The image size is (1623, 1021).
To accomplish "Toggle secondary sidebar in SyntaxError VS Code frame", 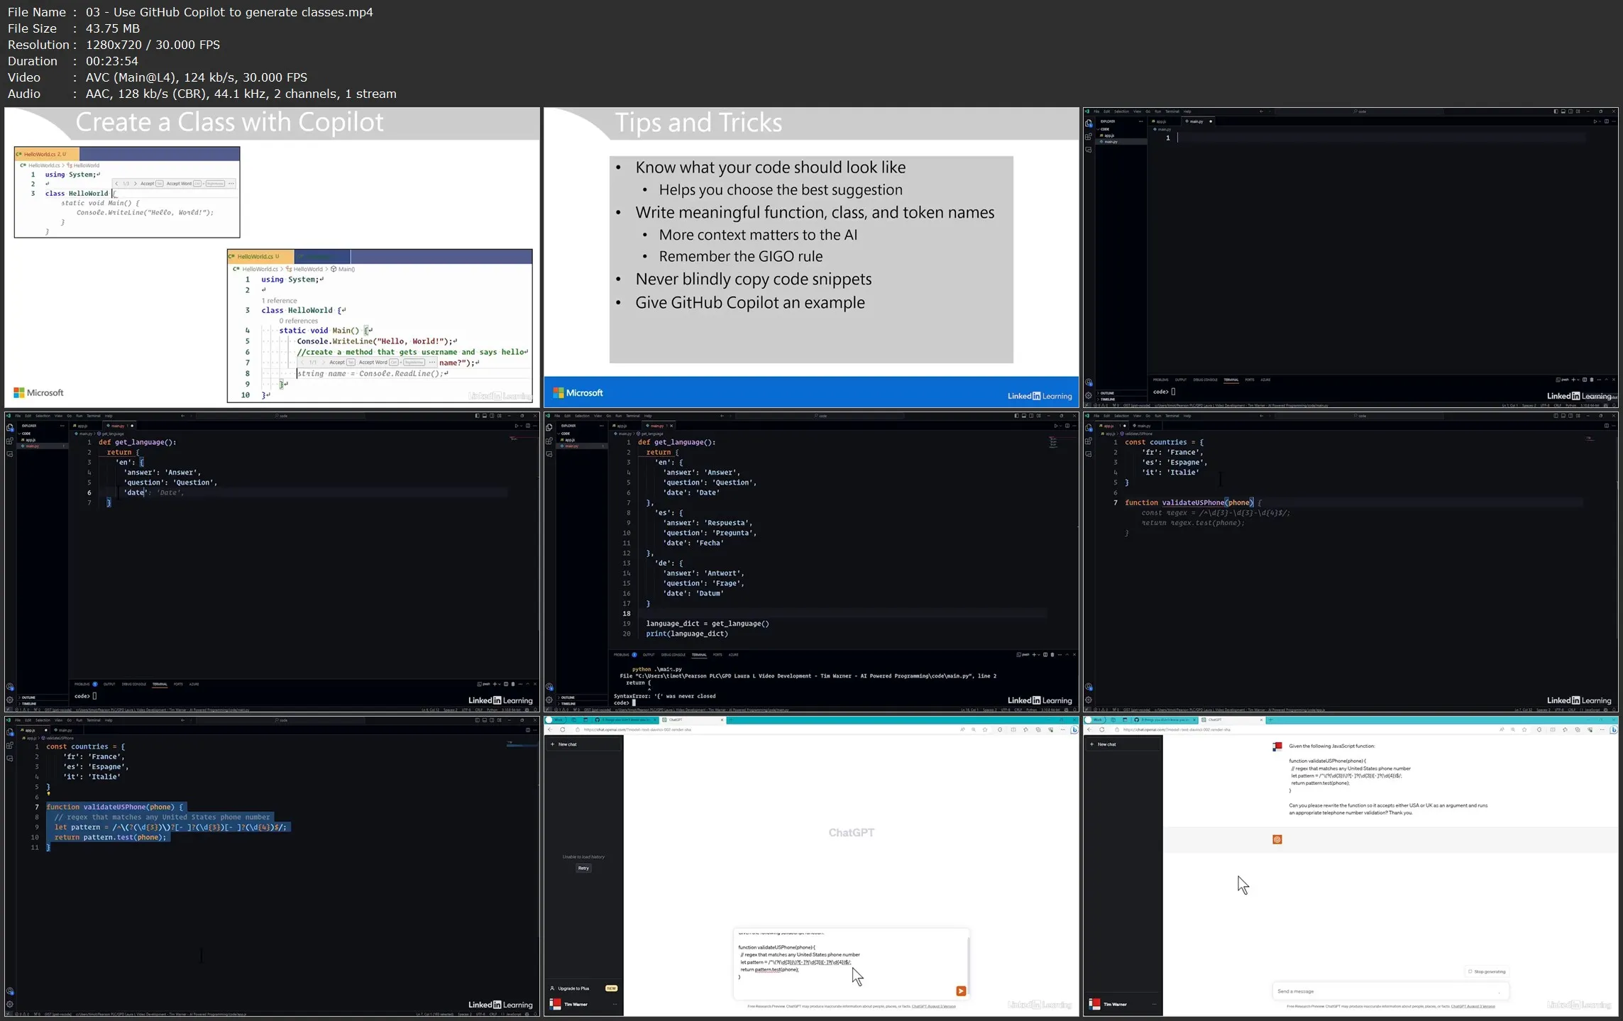I will pos(1031,416).
